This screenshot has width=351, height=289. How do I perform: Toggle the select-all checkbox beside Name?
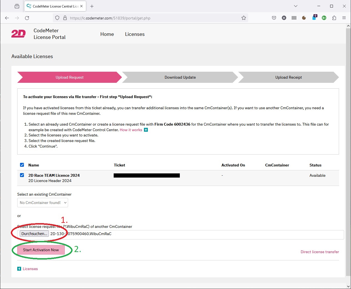coord(22,165)
